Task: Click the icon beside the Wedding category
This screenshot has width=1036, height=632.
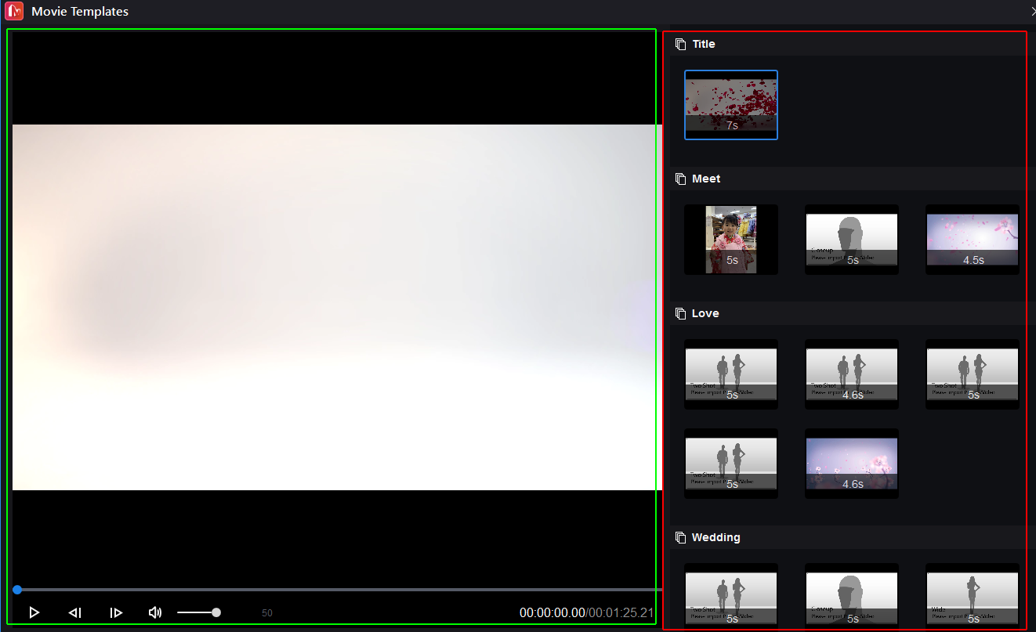Action: [x=680, y=538]
